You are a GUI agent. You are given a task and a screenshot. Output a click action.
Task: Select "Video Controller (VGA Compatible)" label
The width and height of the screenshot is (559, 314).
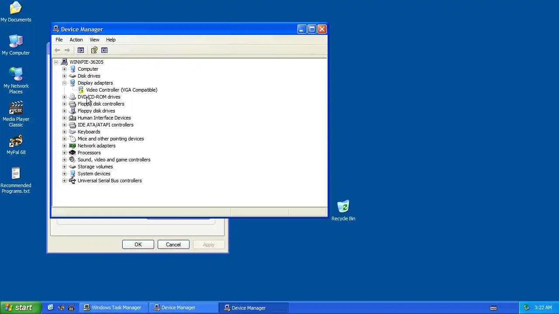(122, 90)
